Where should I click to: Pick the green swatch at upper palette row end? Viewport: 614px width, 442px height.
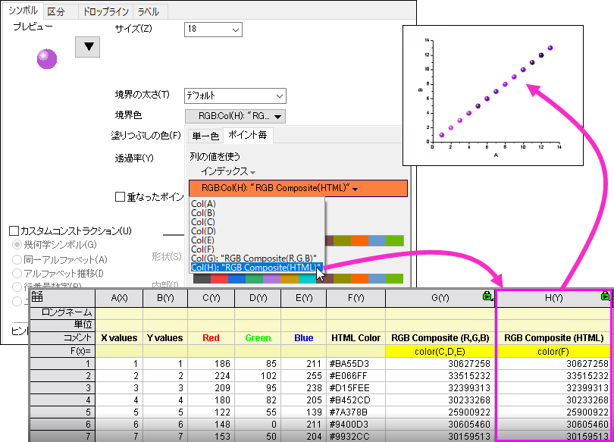pos(395,240)
